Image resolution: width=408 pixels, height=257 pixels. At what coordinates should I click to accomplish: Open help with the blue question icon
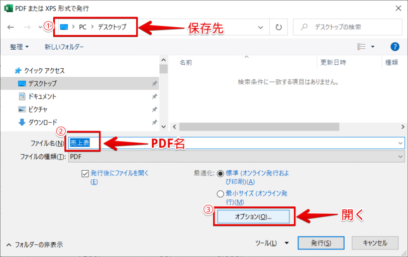coord(395,47)
